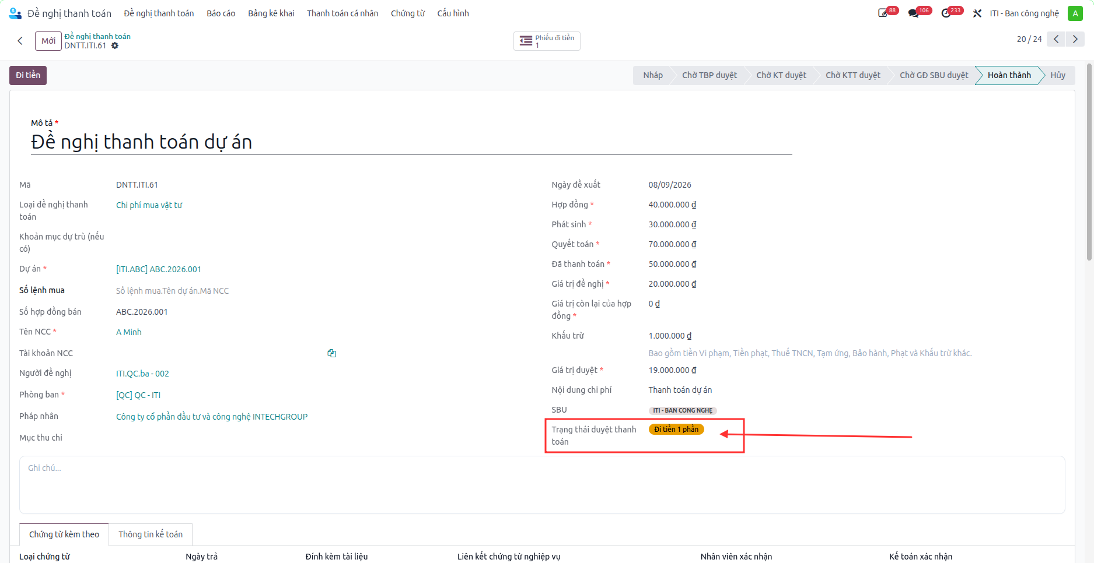
Task: Select the Chờ GĐ SBU duyệt stage
Action: coord(934,75)
